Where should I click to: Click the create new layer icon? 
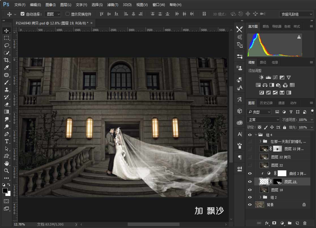[297, 223]
